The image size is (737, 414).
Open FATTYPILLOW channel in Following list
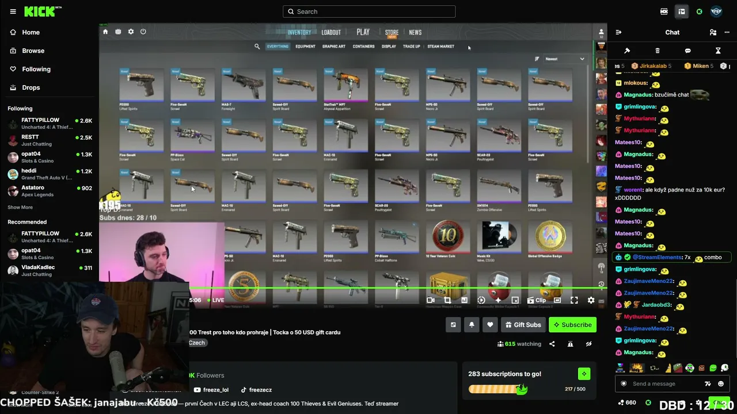point(50,124)
